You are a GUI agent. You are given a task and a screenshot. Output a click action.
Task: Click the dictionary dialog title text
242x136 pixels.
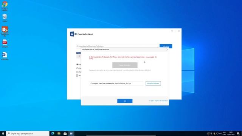(x=96, y=49)
